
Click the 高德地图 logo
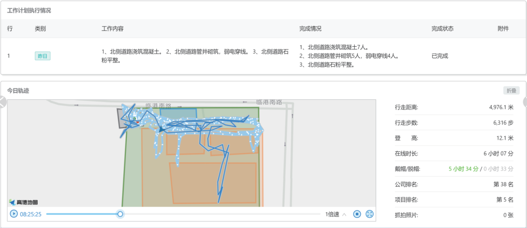(23, 202)
